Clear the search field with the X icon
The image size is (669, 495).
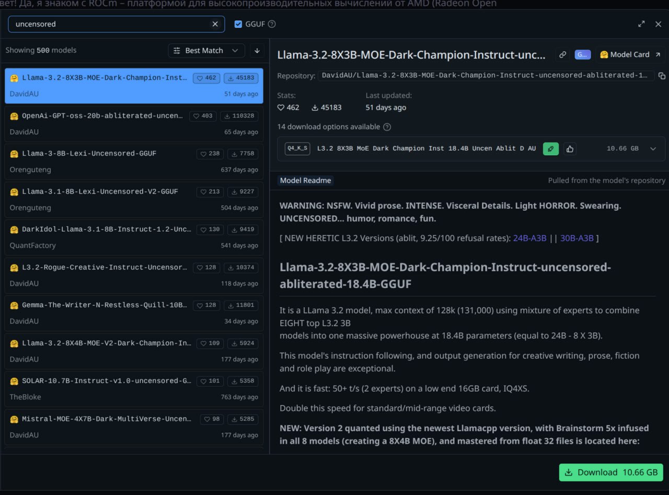pyautogui.click(x=215, y=24)
